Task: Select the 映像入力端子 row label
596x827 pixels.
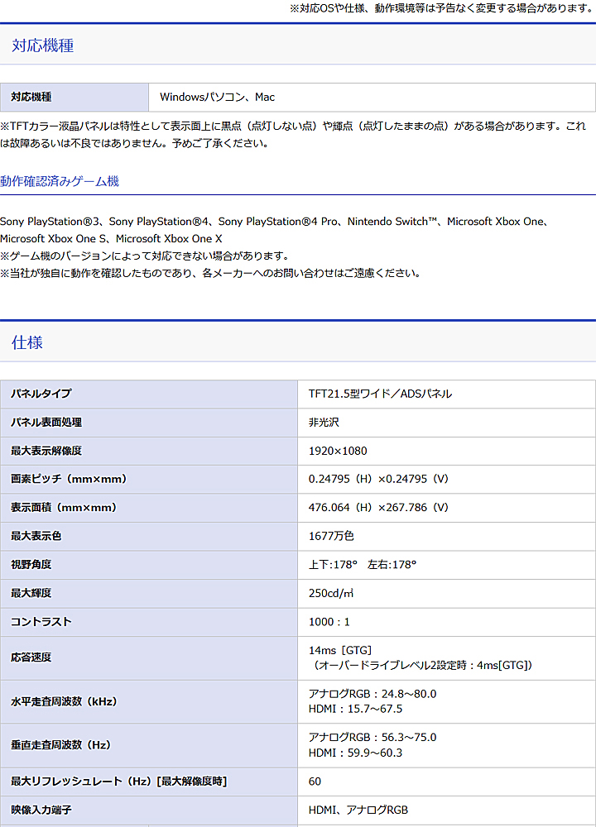Action: pyautogui.click(x=149, y=810)
